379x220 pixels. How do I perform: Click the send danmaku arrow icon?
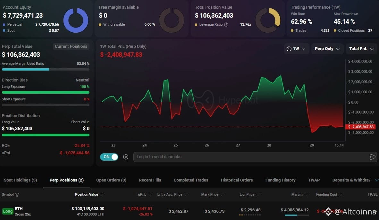tap(372, 157)
